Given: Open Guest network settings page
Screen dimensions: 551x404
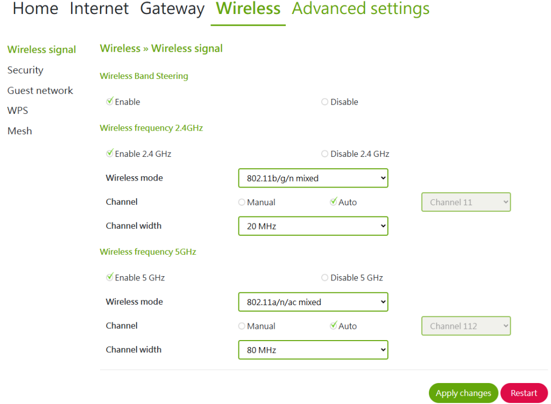Looking at the screenshot, I should tap(40, 91).
